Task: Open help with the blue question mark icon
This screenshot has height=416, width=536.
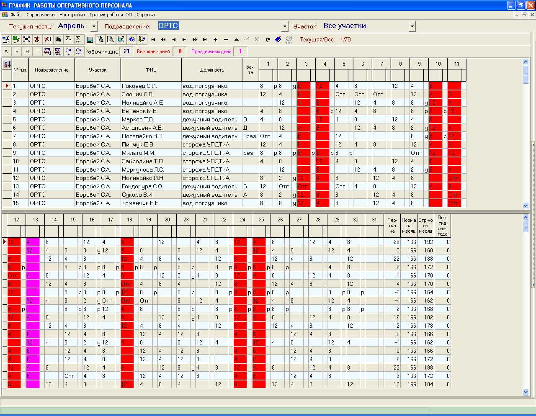Action: coord(132,39)
